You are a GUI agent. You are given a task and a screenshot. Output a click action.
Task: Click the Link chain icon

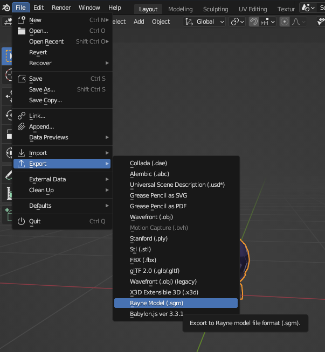pos(22,116)
